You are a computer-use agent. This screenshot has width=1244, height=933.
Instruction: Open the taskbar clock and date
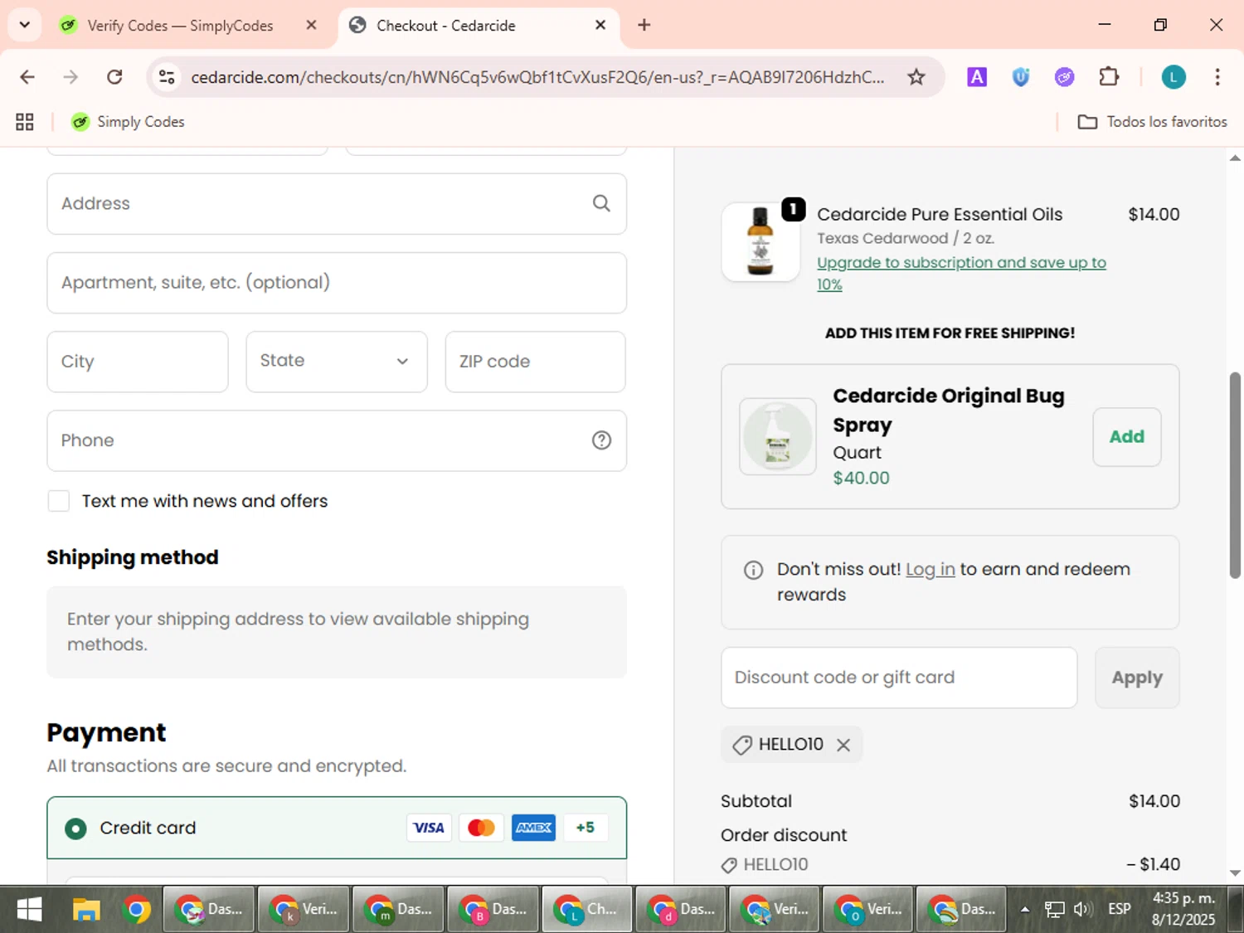pos(1183,909)
